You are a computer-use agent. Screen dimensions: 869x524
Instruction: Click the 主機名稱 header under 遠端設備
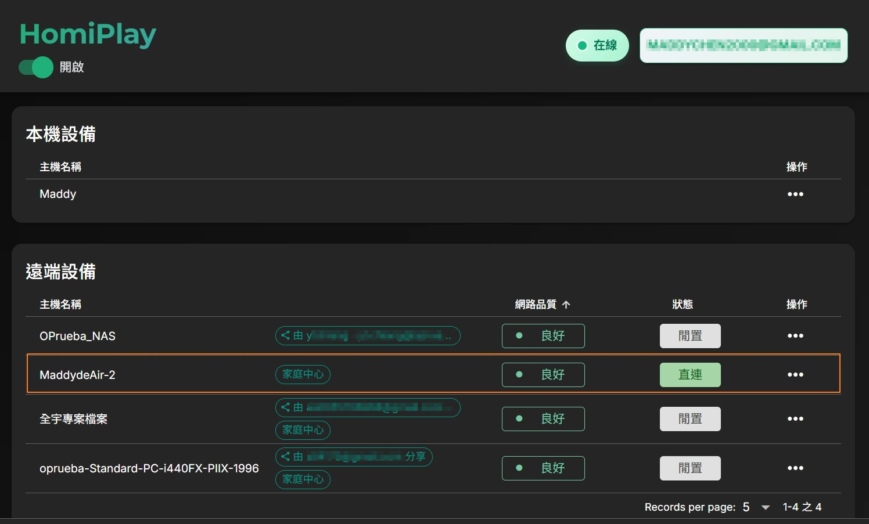point(60,305)
